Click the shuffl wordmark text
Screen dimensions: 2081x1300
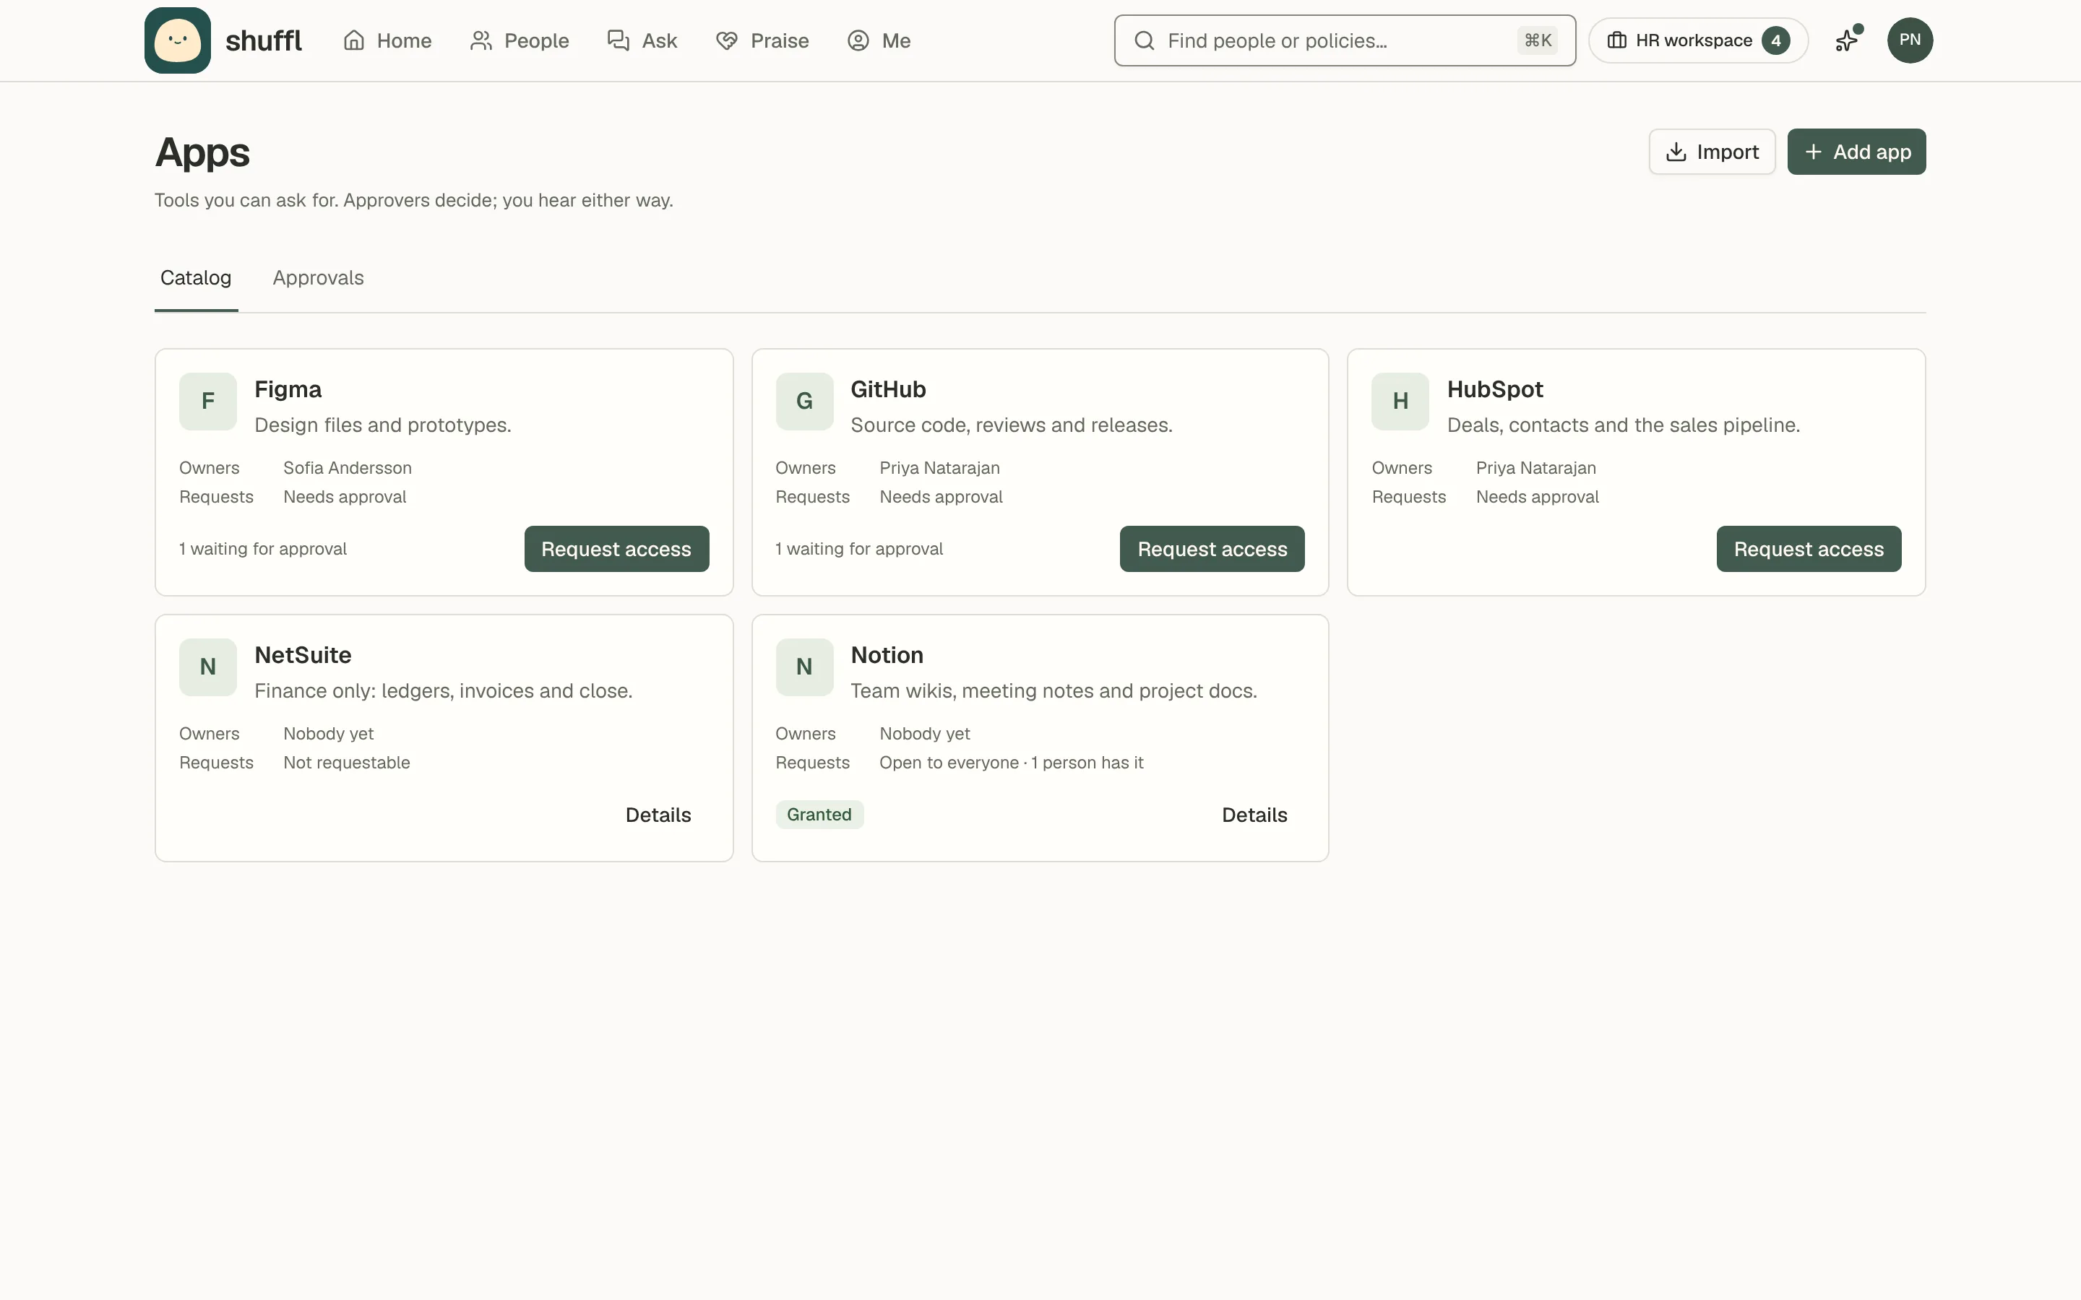[x=263, y=40]
